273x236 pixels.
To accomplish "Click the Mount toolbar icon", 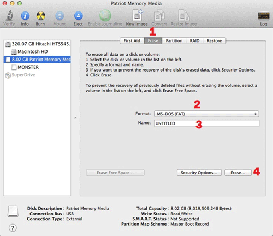I will 60,16.
